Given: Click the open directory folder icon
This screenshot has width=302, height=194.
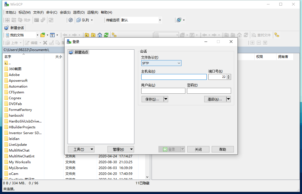Looking at the screenshot, I should pyautogui.click(x=43, y=35).
